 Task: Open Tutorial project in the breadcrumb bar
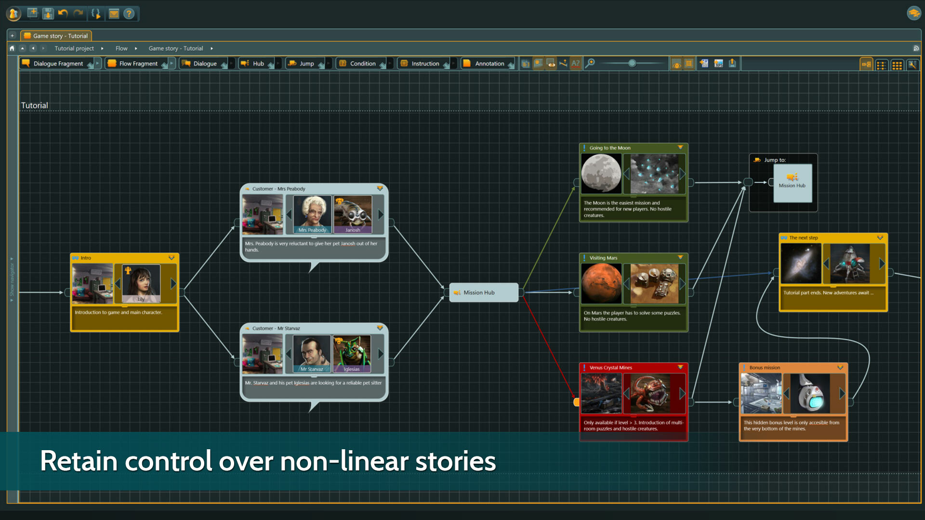coord(74,48)
